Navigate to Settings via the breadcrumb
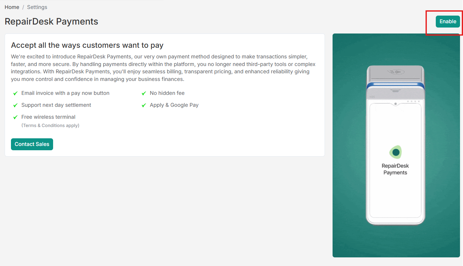 37,7
